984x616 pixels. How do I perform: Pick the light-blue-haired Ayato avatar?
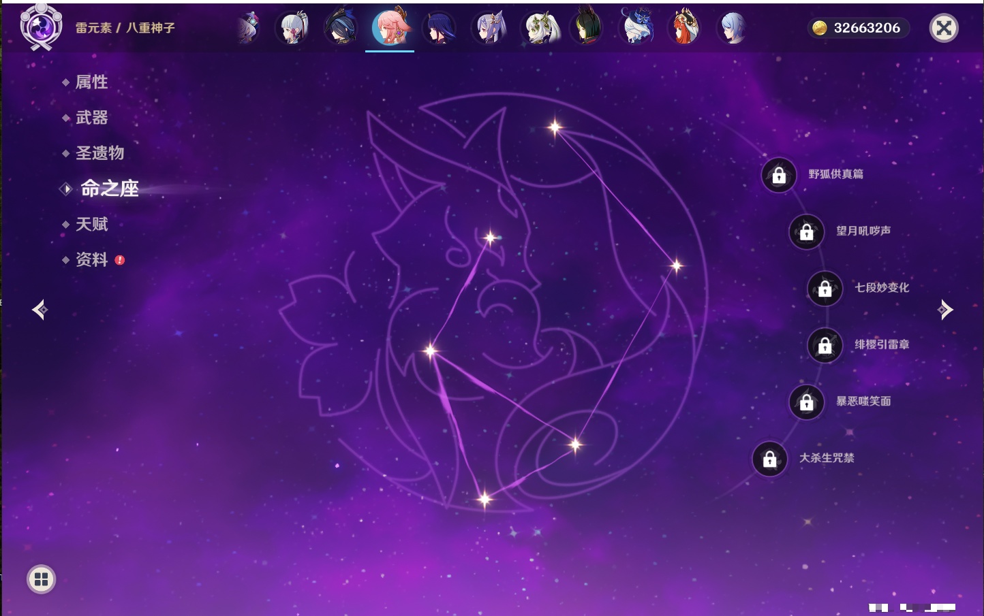click(x=733, y=28)
